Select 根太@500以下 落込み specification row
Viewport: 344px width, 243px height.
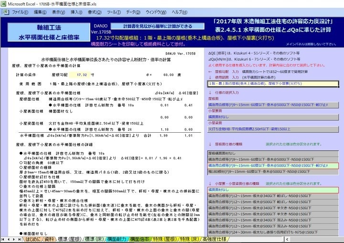click(x=273, y=226)
